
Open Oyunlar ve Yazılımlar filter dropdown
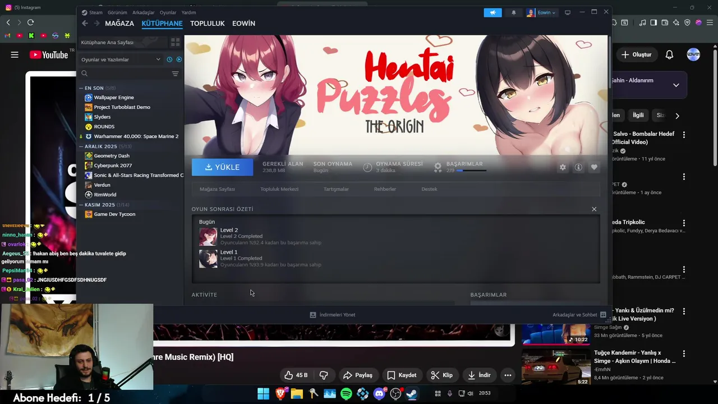point(121,59)
